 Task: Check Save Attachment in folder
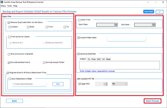(10, 79)
